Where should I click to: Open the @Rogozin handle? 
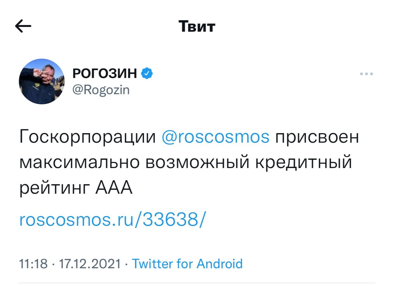(101, 90)
